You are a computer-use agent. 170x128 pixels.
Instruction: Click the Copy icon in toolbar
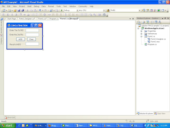coord(31,10)
